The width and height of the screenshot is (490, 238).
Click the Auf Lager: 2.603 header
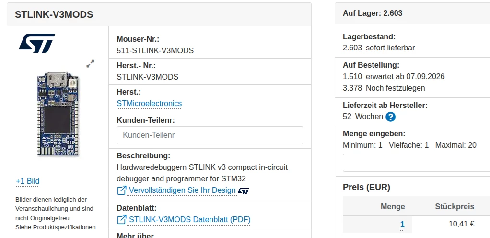tap(373, 13)
